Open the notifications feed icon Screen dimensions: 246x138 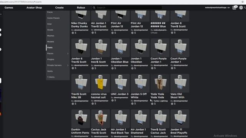pyautogui.click(x=235, y=8)
